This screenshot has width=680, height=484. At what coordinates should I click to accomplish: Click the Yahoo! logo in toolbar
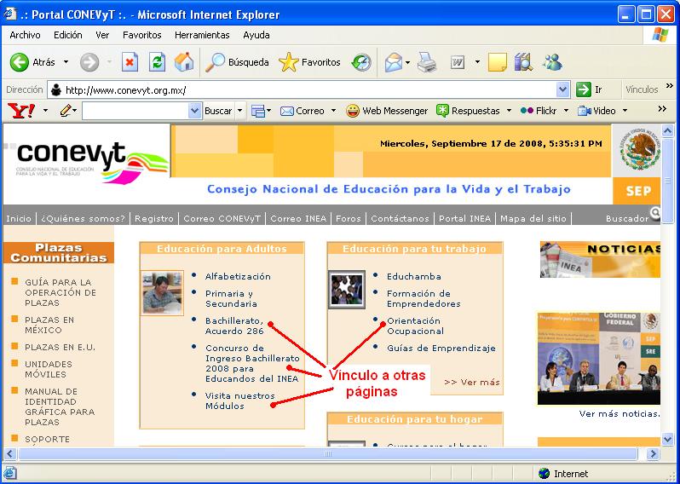(20, 111)
